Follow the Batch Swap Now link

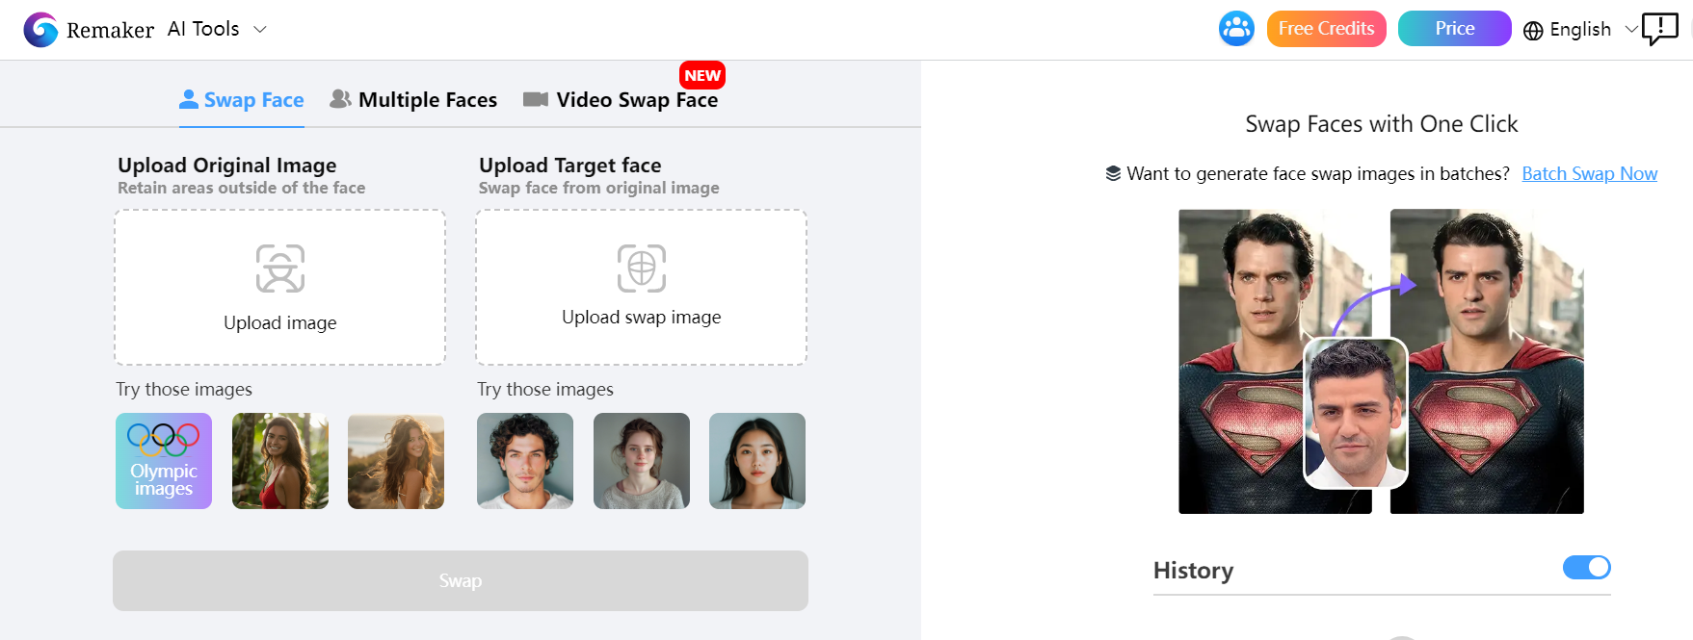coord(1589,173)
